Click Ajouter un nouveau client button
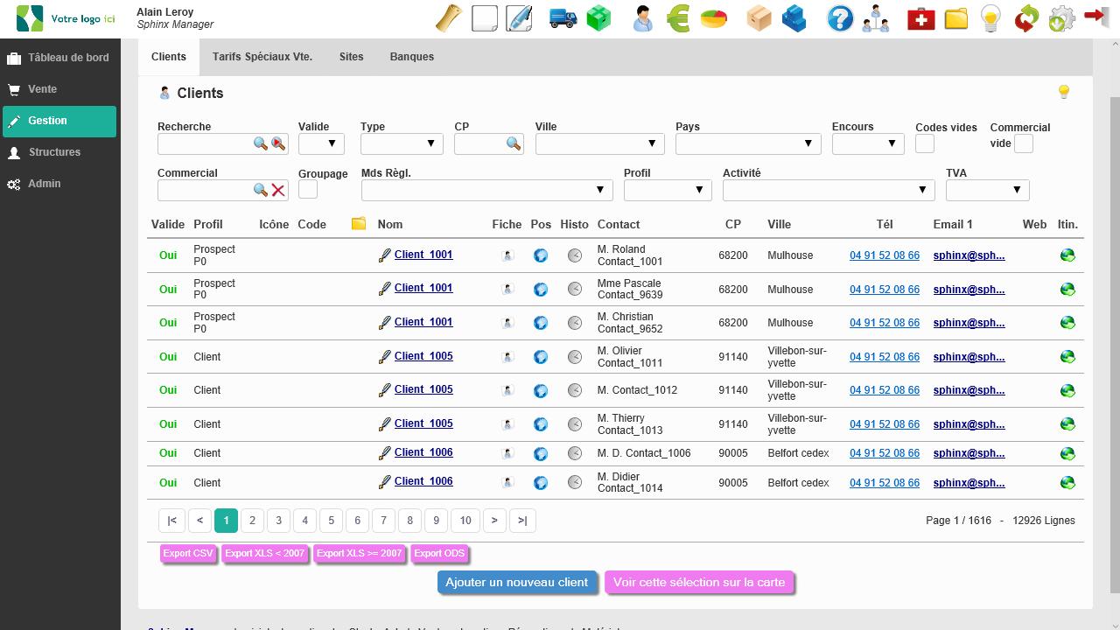Screen dimensions: 1120x630 click(517, 582)
